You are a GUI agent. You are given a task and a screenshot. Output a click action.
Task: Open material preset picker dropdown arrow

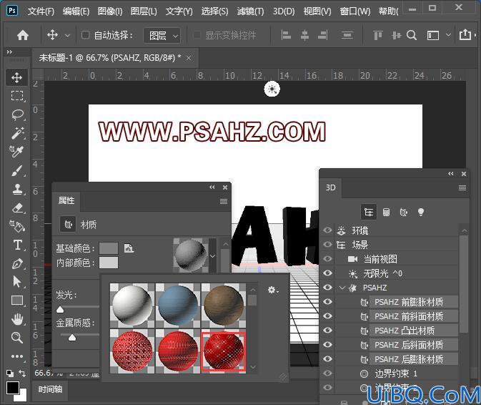(x=212, y=255)
